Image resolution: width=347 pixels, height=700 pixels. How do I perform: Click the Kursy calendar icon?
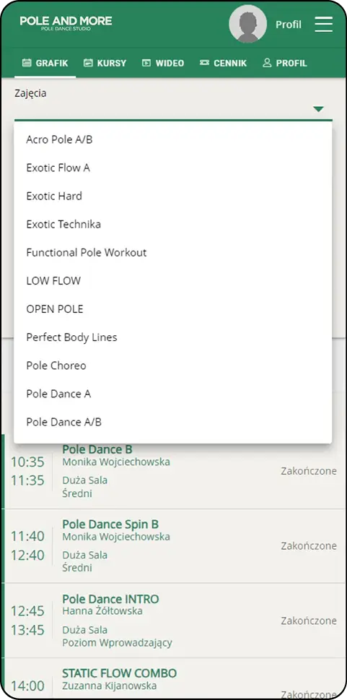pos(88,63)
